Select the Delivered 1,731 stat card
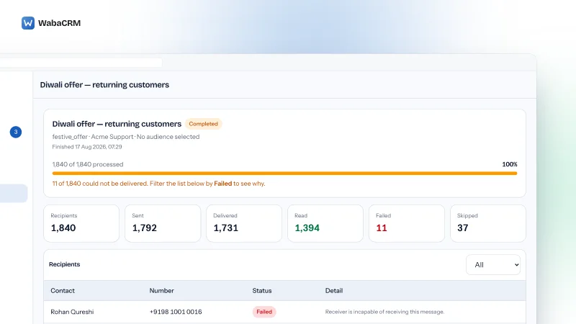The height and width of the screenshot is (324, 576). point(244,223)
